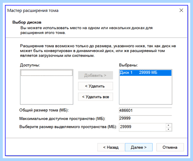Cancel the wizard with Отмена

(170, 147)
